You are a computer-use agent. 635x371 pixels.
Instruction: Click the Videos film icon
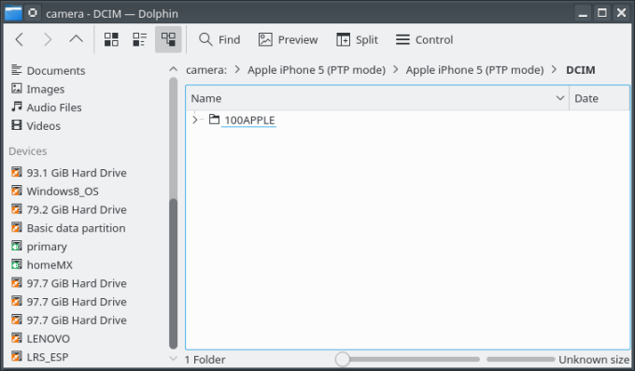(17, 125)
